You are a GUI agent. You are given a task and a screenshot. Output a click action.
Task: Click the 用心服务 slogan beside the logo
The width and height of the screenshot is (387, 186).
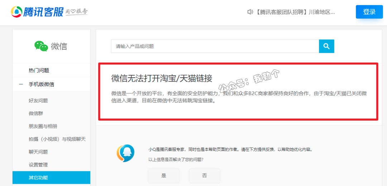[77, 11]
